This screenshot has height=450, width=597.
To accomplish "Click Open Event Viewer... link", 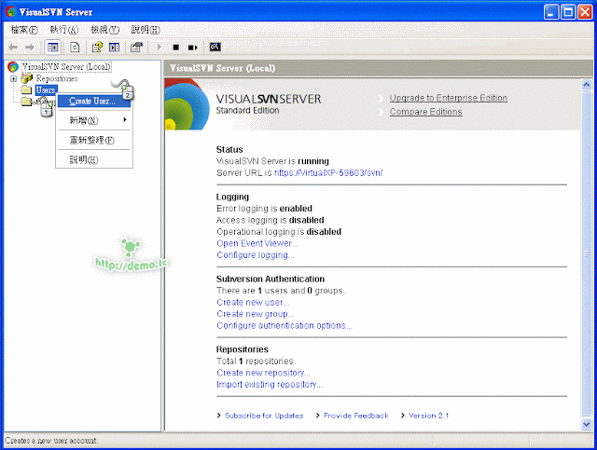I will tap(257, 243).
